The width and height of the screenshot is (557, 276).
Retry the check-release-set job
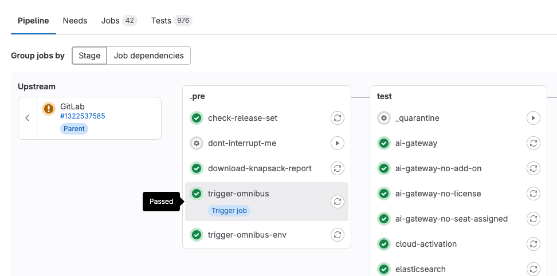(338, 118)
